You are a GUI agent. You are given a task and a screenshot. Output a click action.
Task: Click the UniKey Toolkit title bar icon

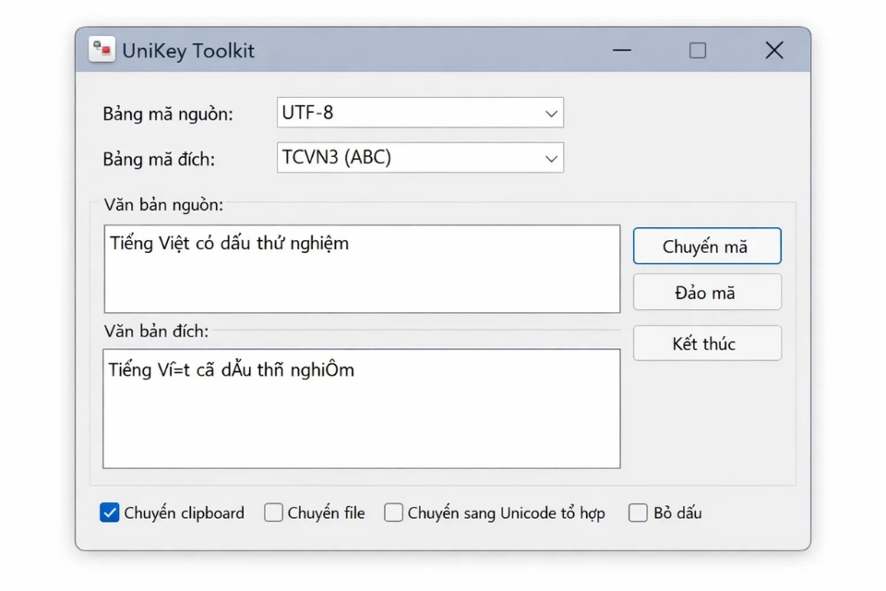coord(101,50)
